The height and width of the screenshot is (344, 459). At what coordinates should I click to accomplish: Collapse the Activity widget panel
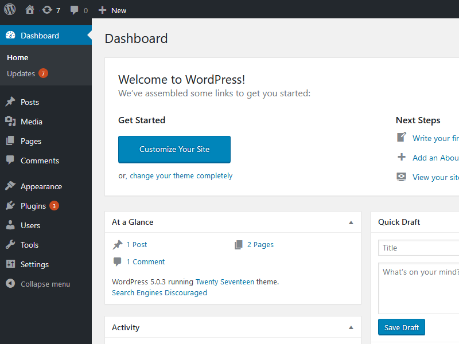point(351,328)
